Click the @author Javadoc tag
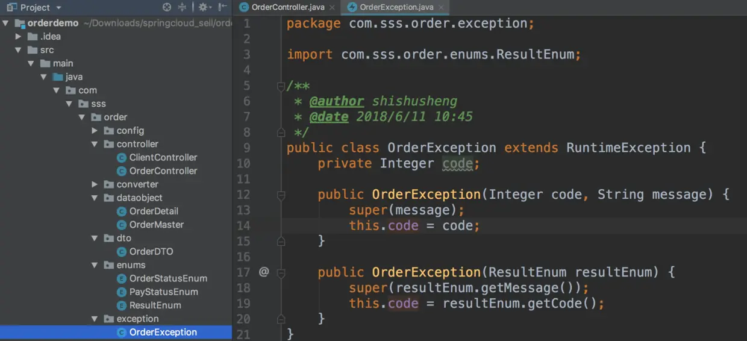 coord(337,101)
